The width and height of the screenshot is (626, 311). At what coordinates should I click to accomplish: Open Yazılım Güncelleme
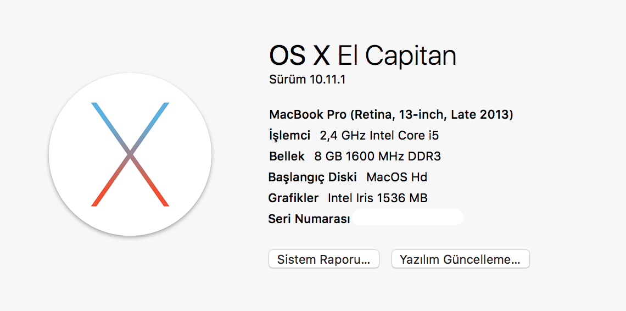coord(460,259)
